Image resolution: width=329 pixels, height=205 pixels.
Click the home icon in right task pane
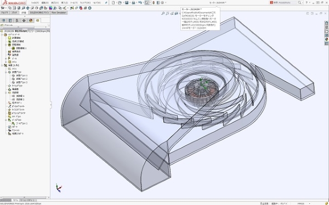pyautogui.click(x=326, y=23)
